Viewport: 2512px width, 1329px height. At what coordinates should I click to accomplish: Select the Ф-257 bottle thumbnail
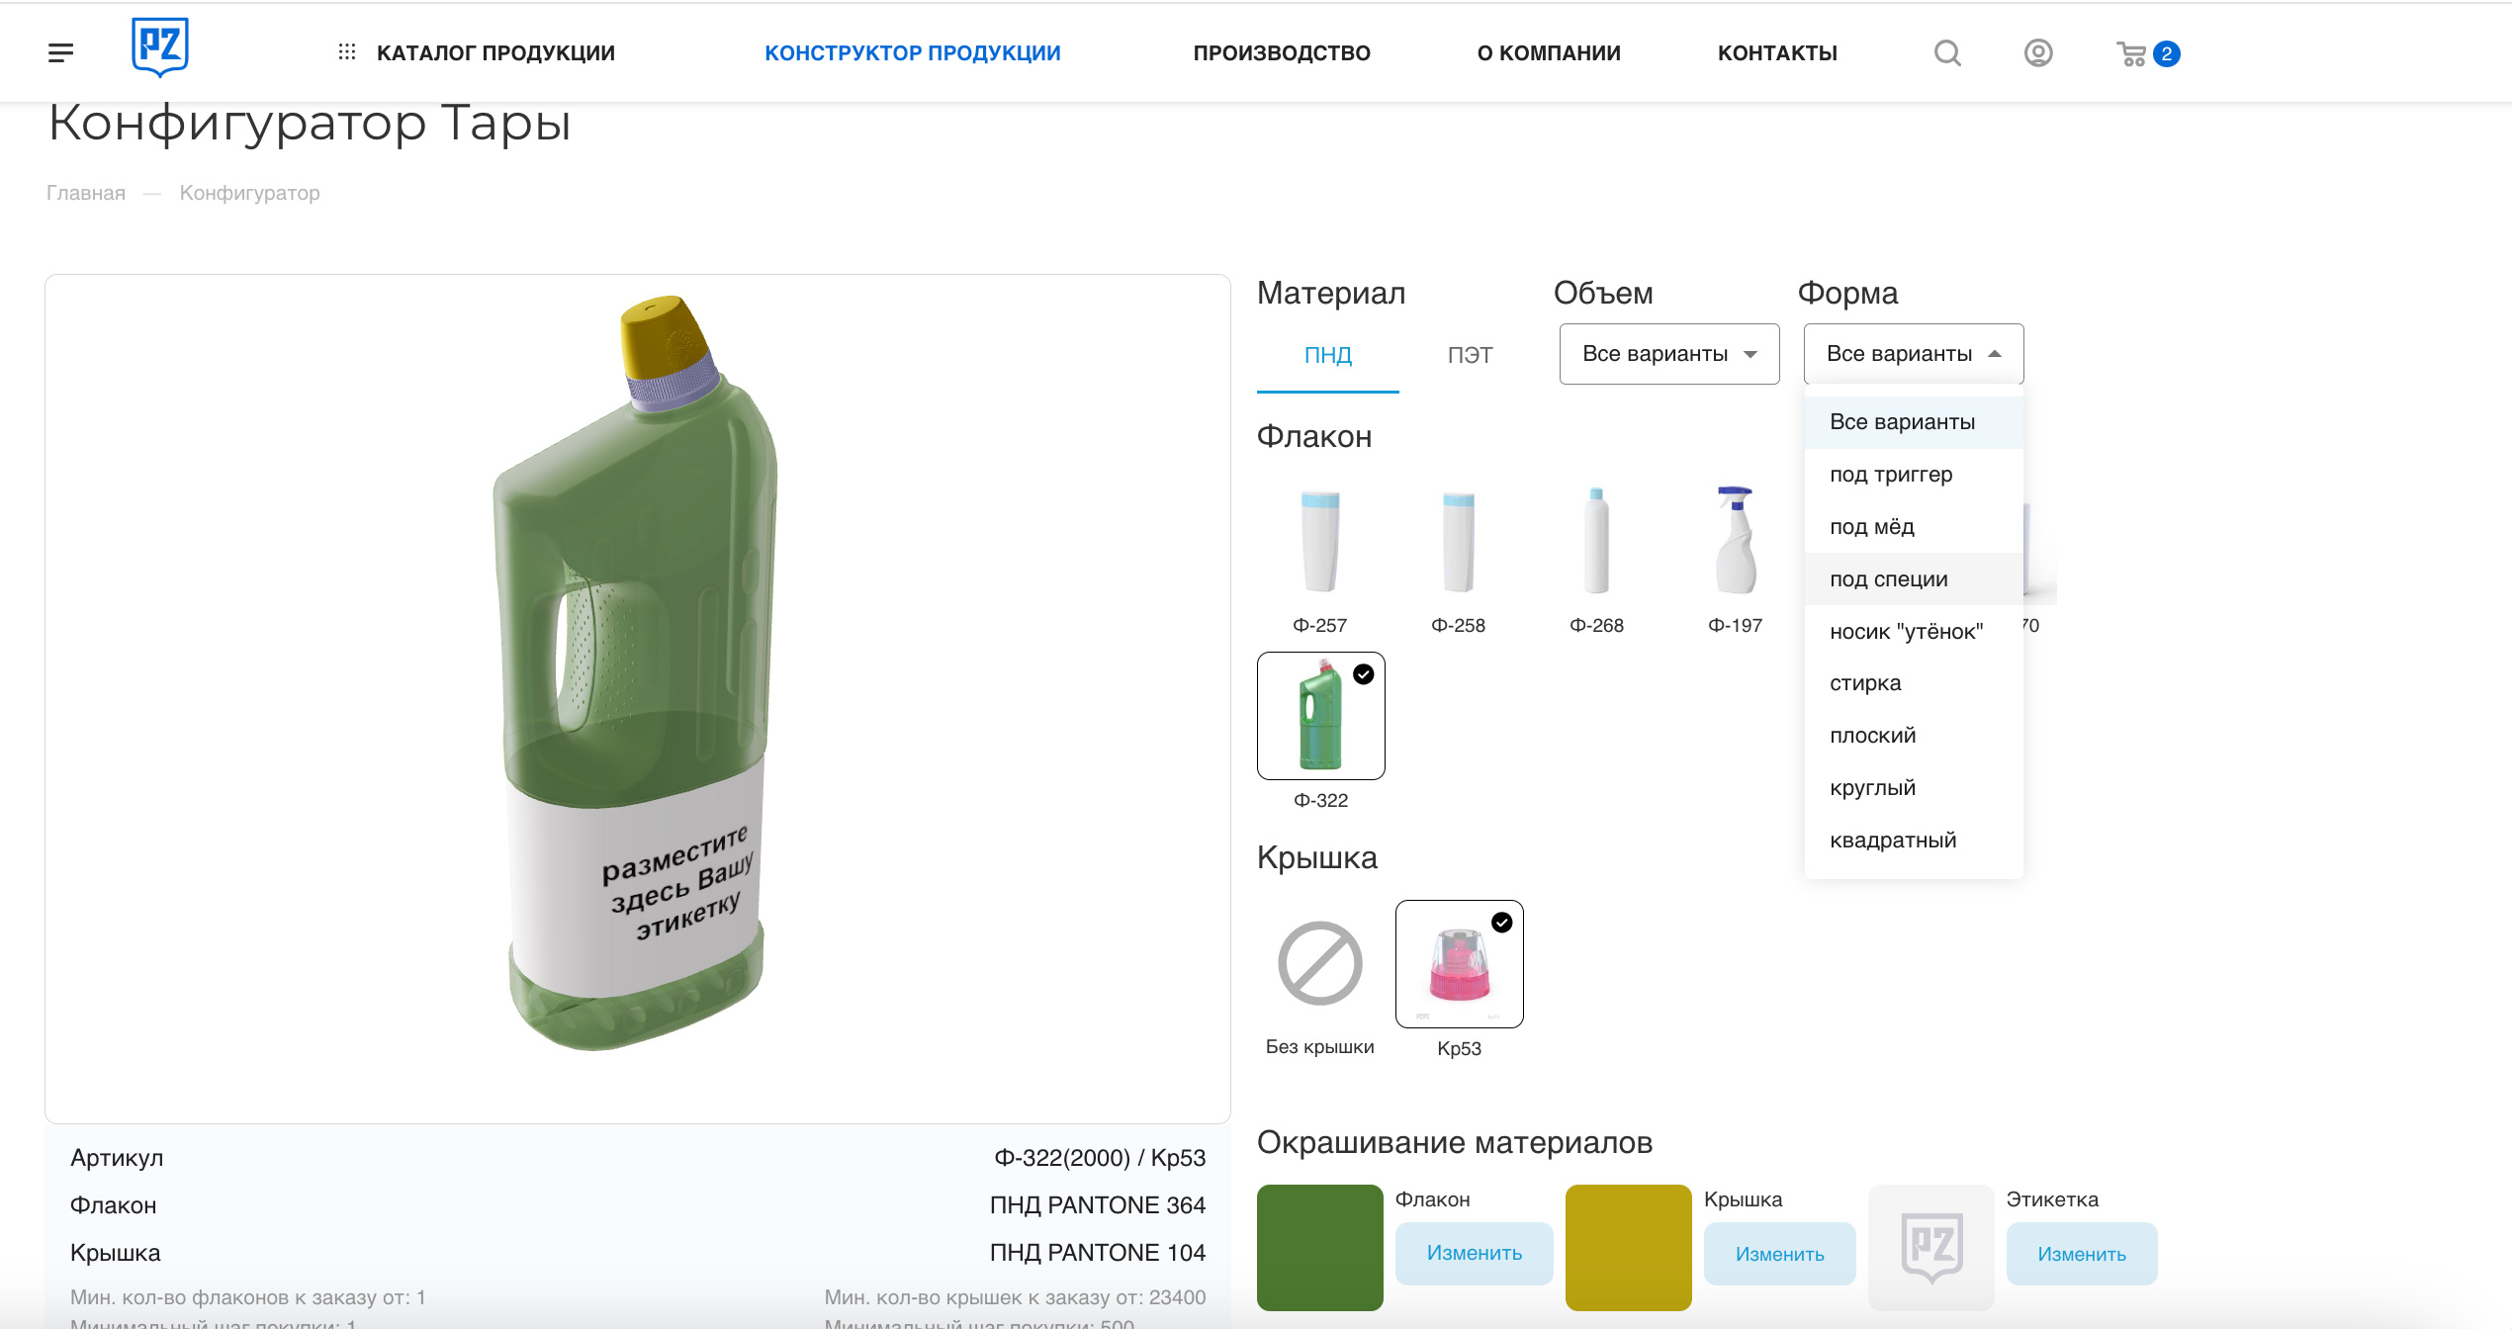coord(1320,542)
